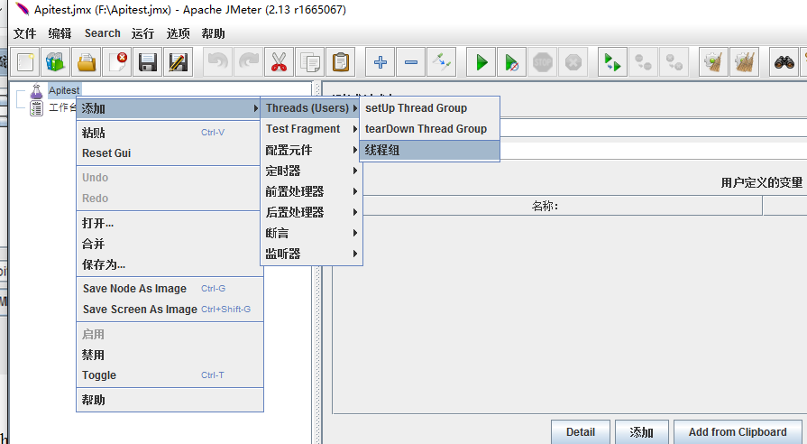Click the New test plan toolbar icon

point(25,62)
